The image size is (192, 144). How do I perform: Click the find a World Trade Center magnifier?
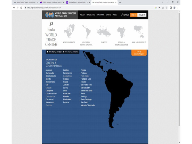coord(51,24)
